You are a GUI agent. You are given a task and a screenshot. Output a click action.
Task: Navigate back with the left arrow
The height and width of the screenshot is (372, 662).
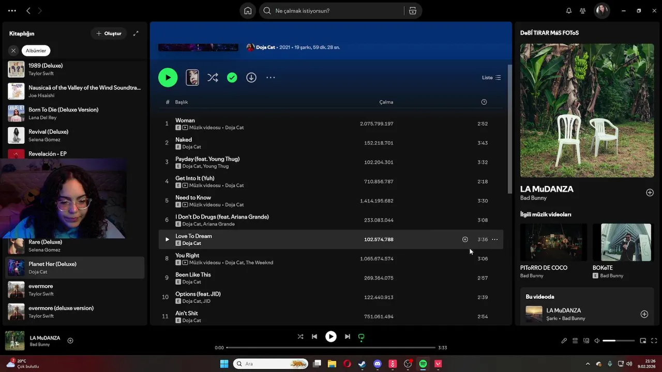pyautogui.click(x=28, y=10)
